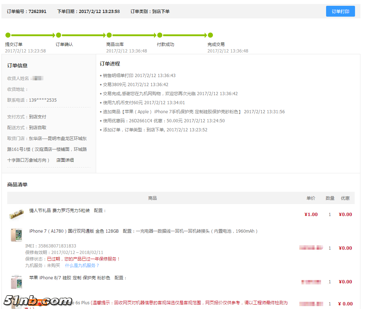
Task: Click the IMEI number of the iPhone
Action: [x=51, y=246]
